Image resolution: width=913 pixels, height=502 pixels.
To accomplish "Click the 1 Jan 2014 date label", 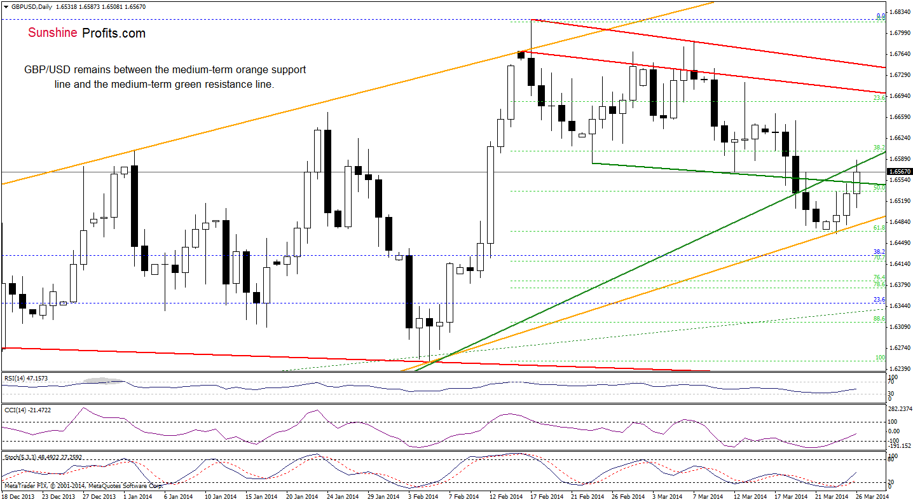I will pyautogui.click(x=137, y=496).
